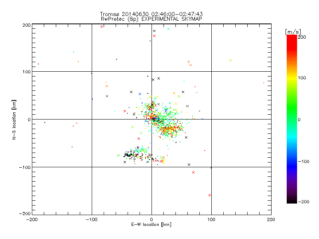Click the 'E-W location [km]' axis label

[151, 225]
